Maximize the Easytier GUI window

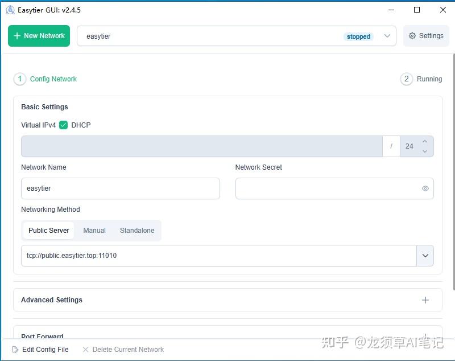pyautogui.click(x=417, y=10)
